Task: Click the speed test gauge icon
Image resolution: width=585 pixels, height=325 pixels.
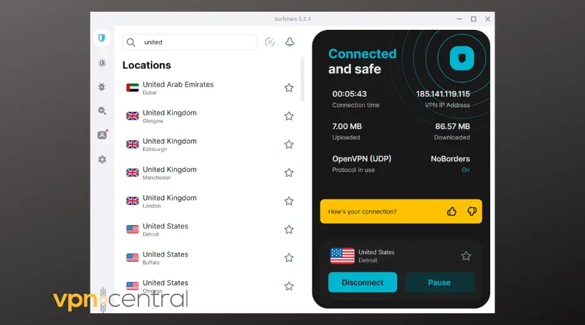Action: pyautogui.click(x=270, y=42)
